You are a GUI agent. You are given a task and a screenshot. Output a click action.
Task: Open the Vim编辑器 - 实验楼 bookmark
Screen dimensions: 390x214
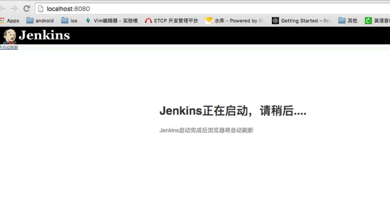[x=112, y=20]
